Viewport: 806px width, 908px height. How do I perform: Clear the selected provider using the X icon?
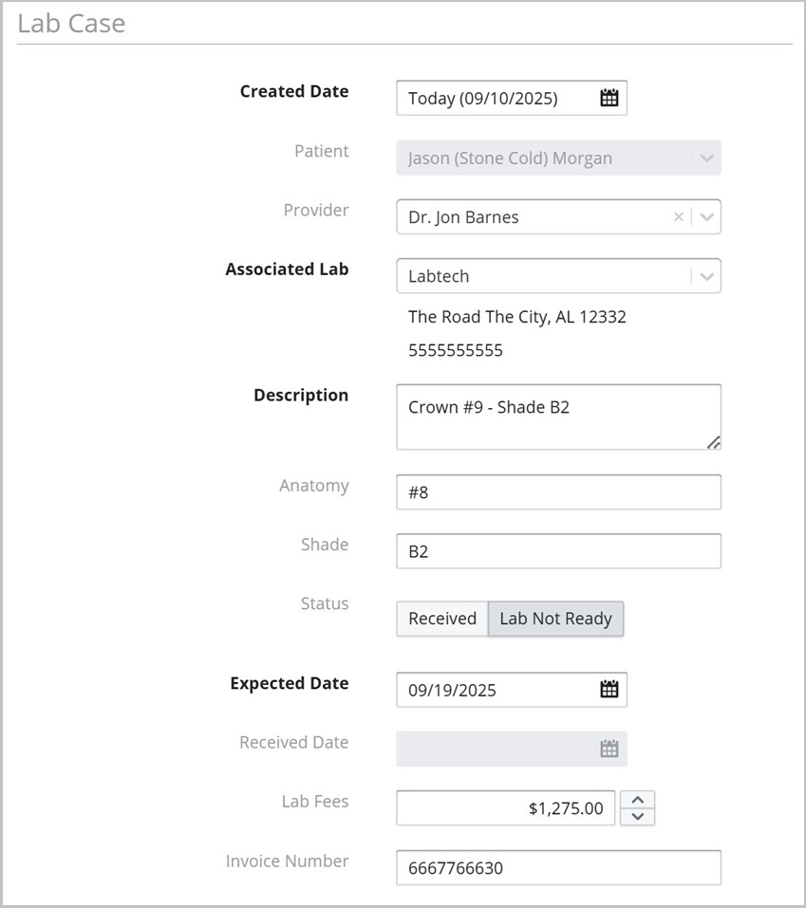[678, 216]
